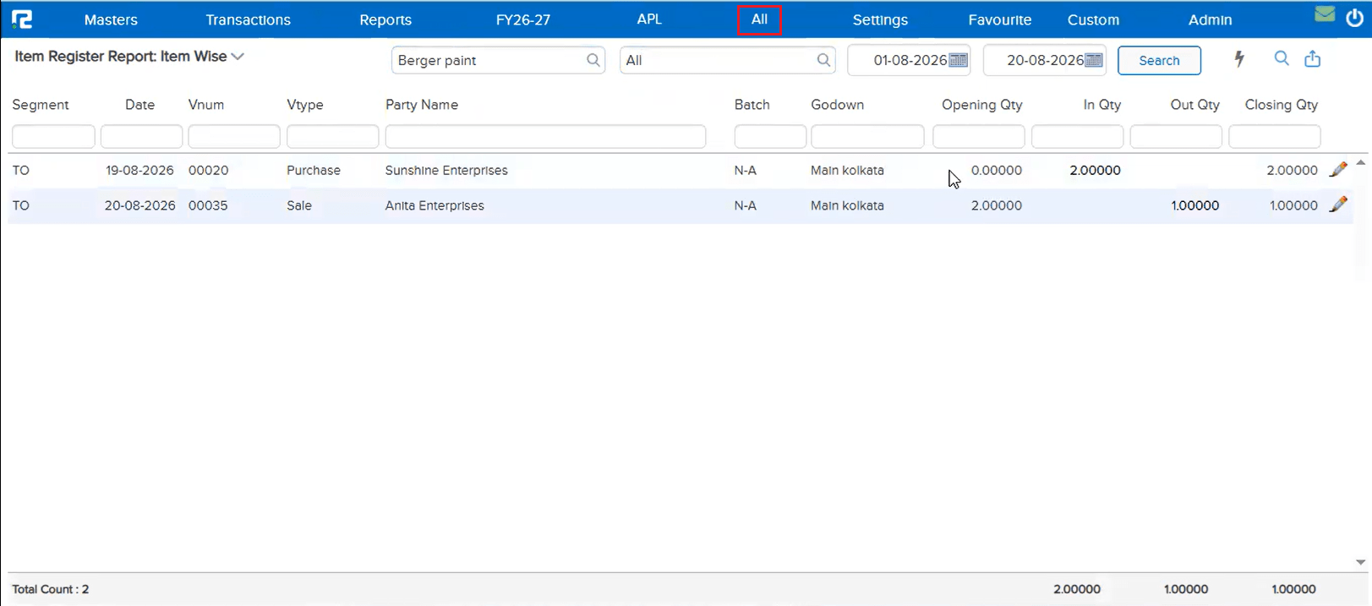This screenshot has height=606, width=1372.
Task: Click the Party Name column header
Action: point(422,105)
